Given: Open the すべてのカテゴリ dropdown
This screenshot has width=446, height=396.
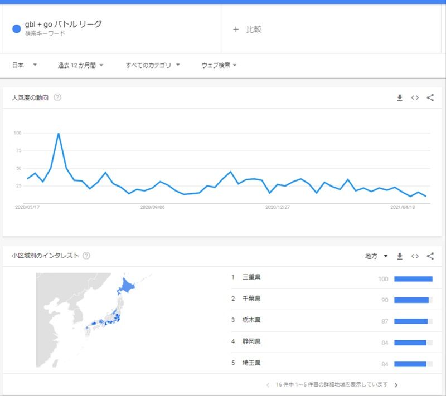Looking at the screenshot, I should pyautogui.click(x=153, y=65).
